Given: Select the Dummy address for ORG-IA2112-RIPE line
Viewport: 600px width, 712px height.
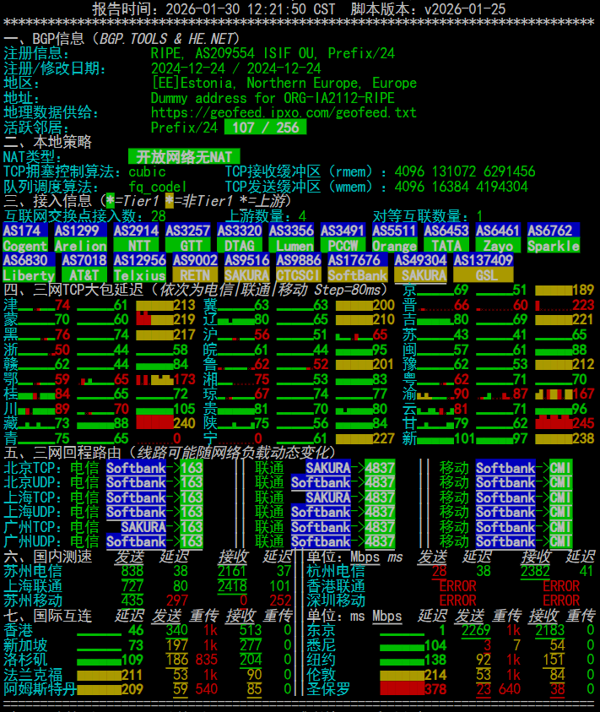Looking at the screenshot, I should (273, 98).
